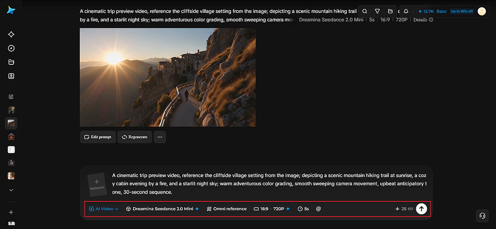Start a new session with the edit pencil icon

[x=11, y=97]
